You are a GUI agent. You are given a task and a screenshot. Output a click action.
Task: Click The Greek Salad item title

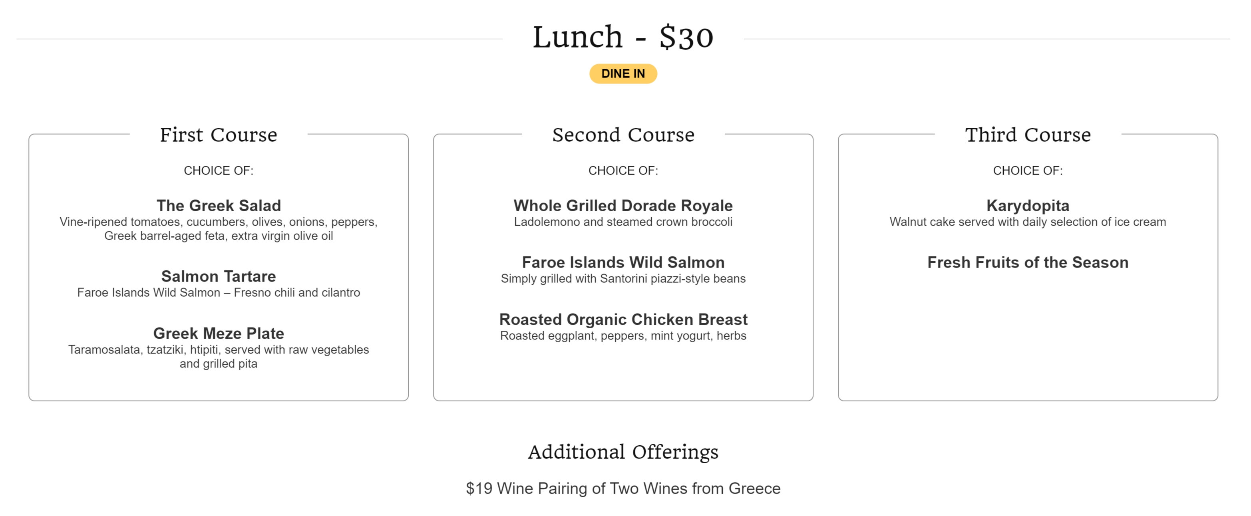[219, 205]
